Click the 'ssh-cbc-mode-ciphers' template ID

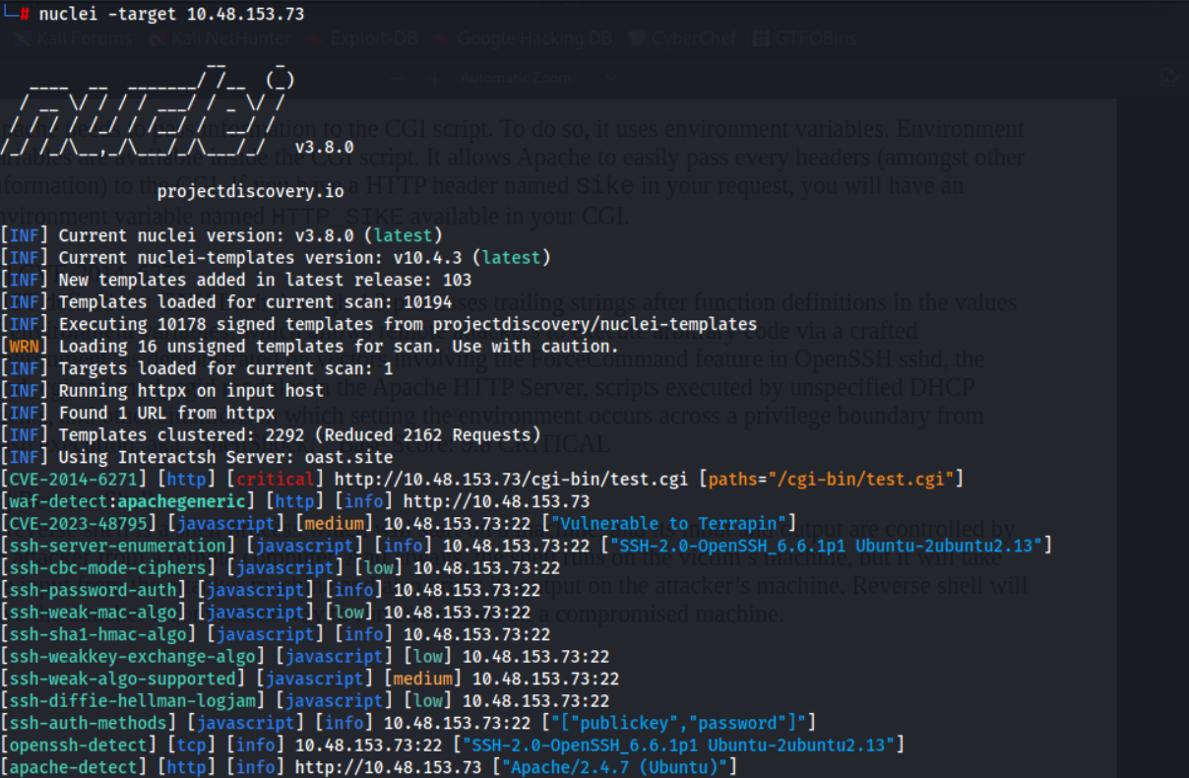pyautogui.click(x=108, y=568)
